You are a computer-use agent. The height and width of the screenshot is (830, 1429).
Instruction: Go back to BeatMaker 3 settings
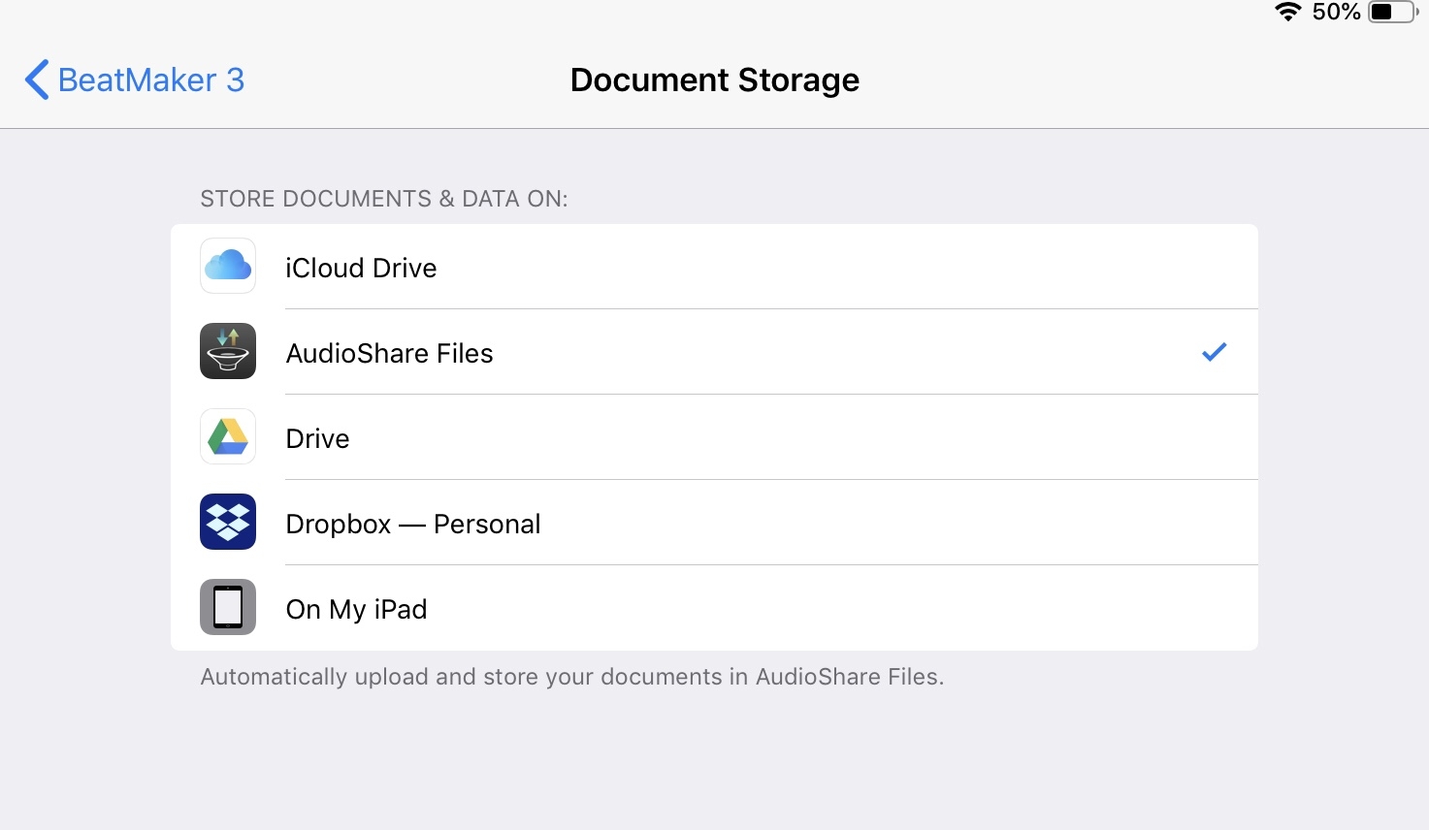tap(134, 80)
